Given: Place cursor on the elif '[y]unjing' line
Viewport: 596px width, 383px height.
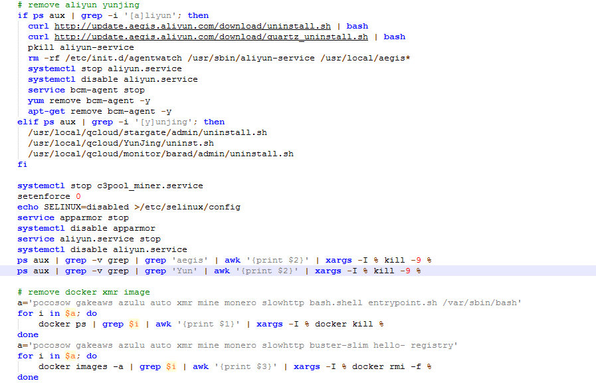Looking at the screenshot, I should coord(121,122).
